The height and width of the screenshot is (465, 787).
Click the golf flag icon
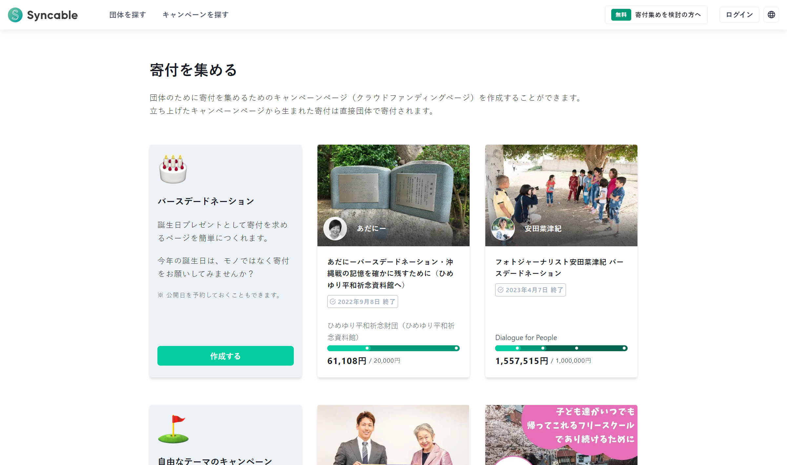coord(173,429)
